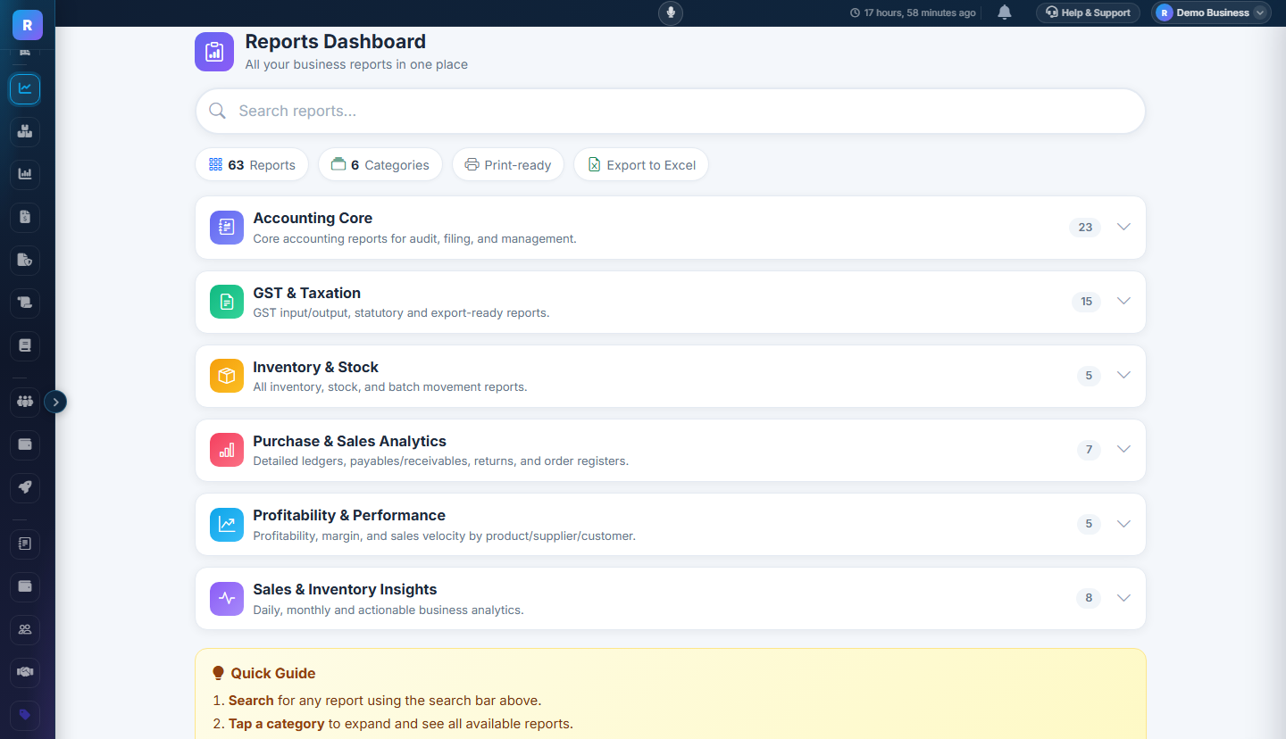Click the 6 Categories chip
Image resolution: width=1286 pixels, height=739 pixels.
(380, 164)
